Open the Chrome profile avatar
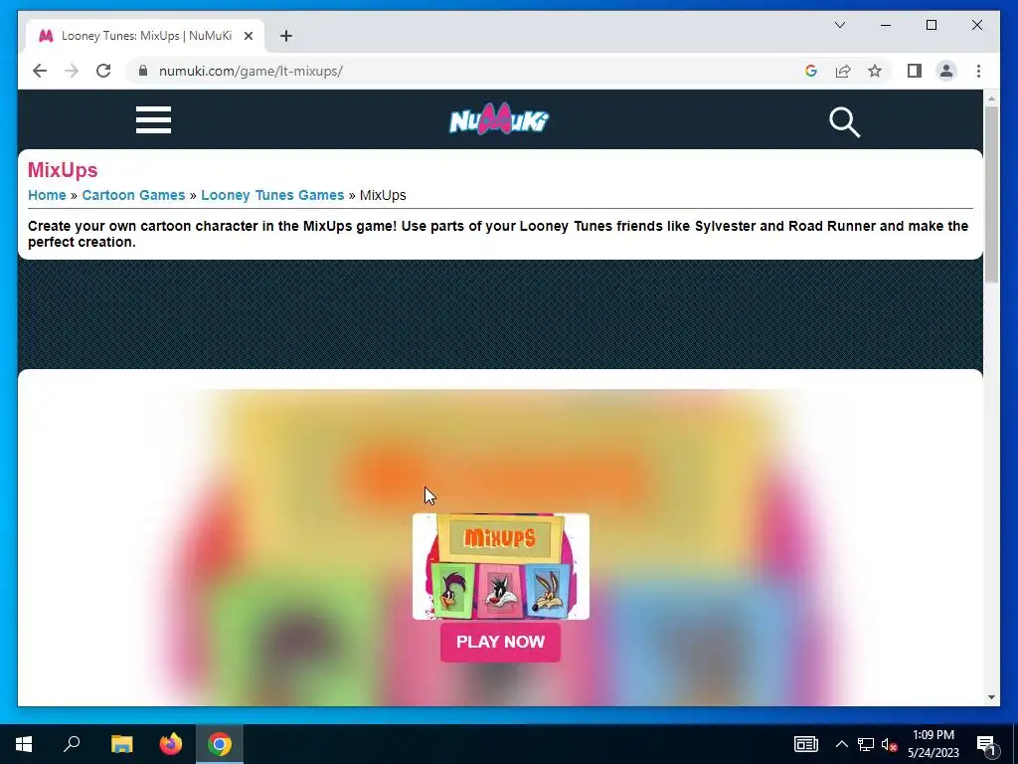 click(x=946, y=71)
